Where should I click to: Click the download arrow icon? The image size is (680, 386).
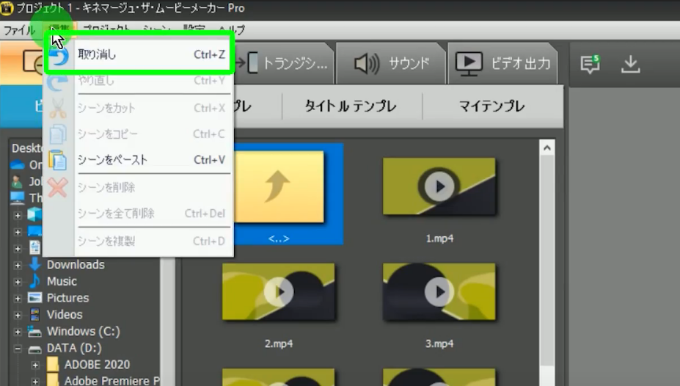[630, 64]
